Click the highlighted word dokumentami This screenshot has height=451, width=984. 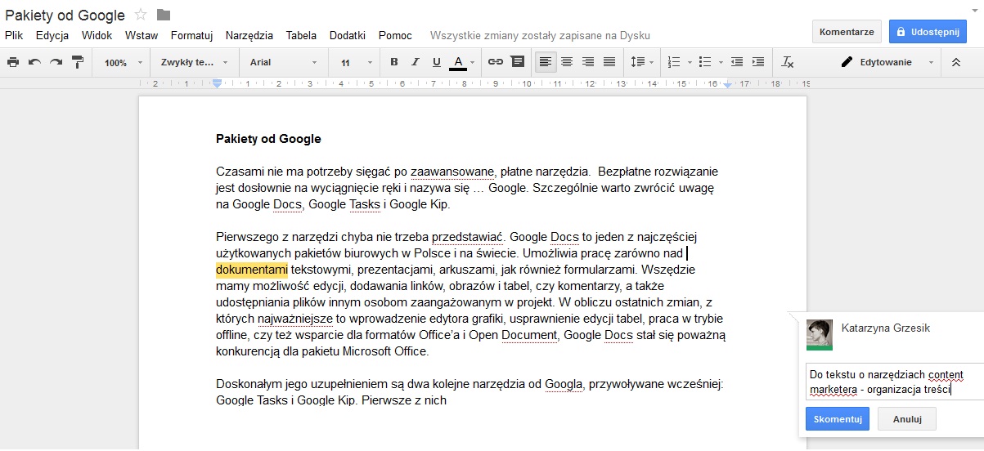[x=251, y=270]
